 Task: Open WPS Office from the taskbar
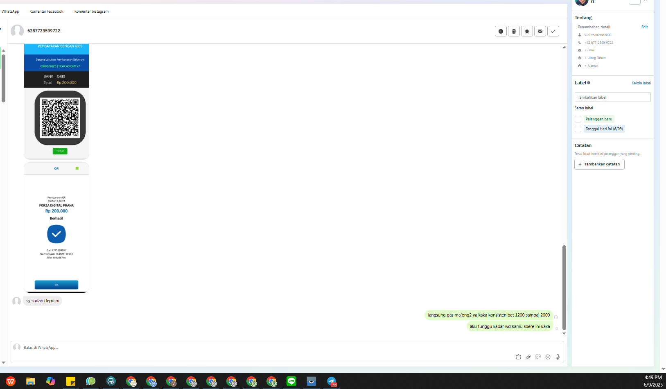(x=11, y=381)
